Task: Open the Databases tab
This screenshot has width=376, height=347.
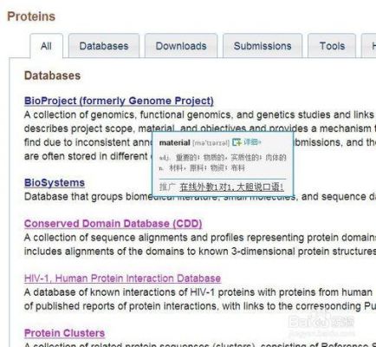Action: click(104, 46)
